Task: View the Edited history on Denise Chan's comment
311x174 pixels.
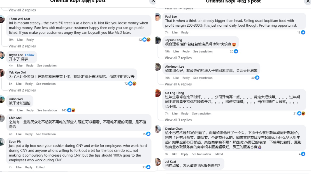Action: click(x=219, y=154)
